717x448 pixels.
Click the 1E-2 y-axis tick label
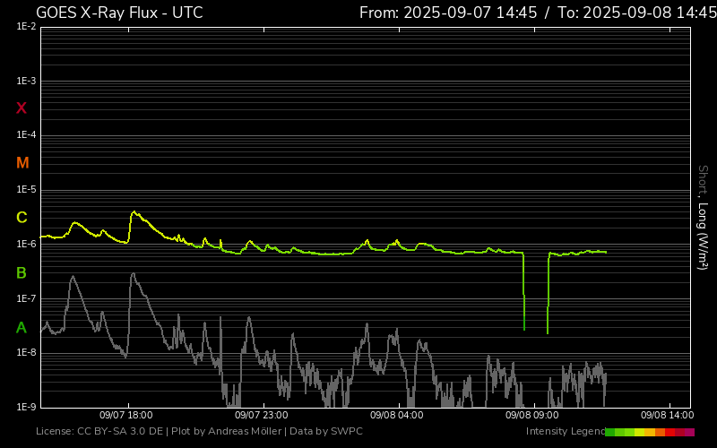point(26,27)
